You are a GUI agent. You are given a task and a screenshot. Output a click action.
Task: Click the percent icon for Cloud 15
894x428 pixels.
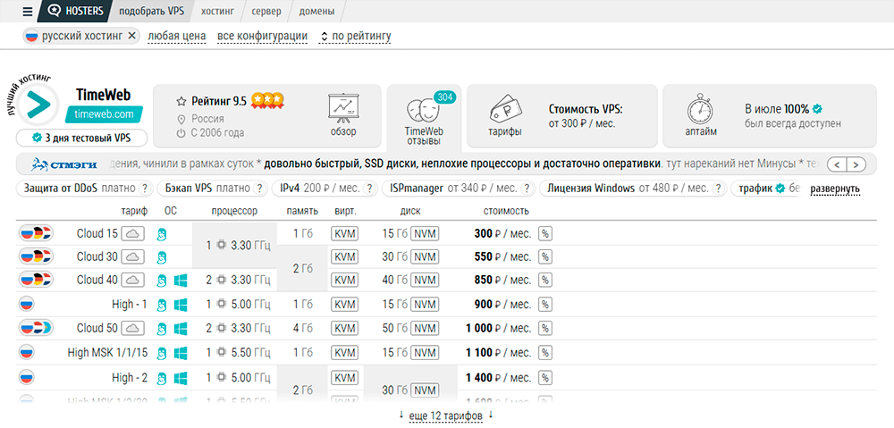pyautogui.click(x=544, y=233)
